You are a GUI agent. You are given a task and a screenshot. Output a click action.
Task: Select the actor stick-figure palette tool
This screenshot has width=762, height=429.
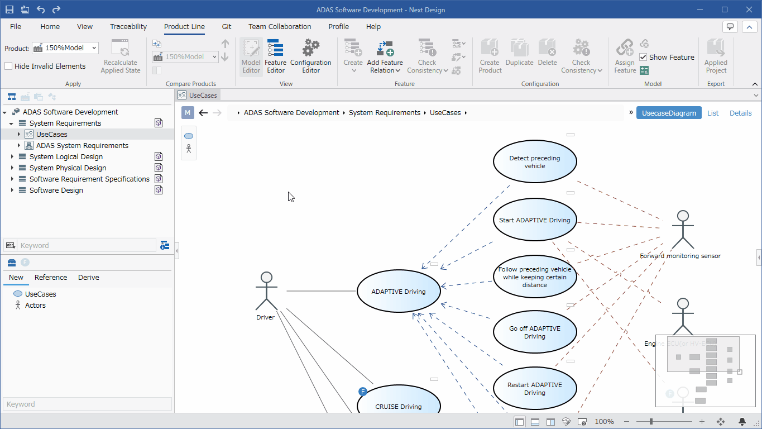pos(189,149)
